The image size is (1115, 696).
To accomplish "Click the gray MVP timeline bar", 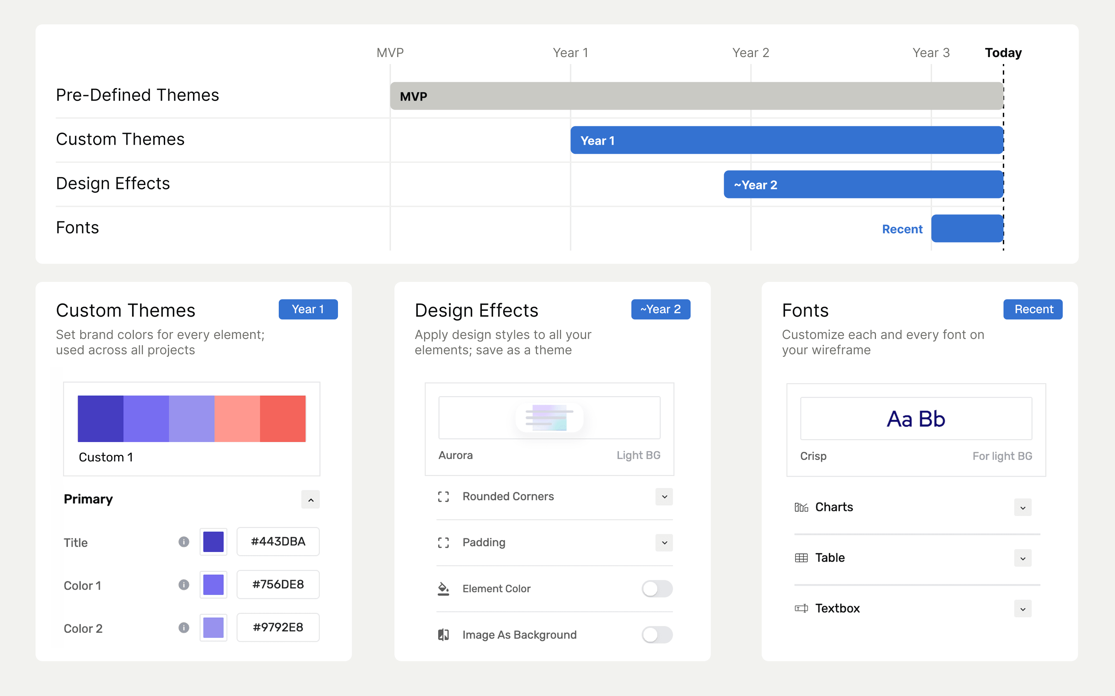I will pyautogui.click(x=696, y=96).
